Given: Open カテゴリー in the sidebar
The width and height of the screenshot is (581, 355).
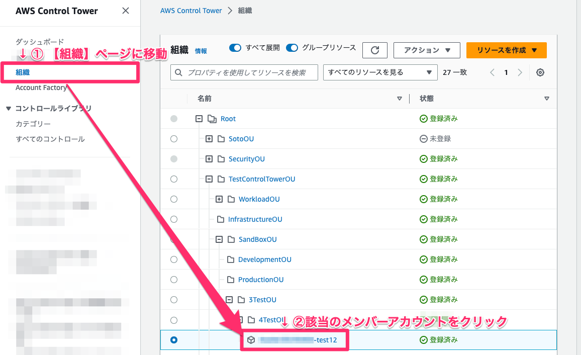Looking at the screenshot, I should click(x=33, y=124).
